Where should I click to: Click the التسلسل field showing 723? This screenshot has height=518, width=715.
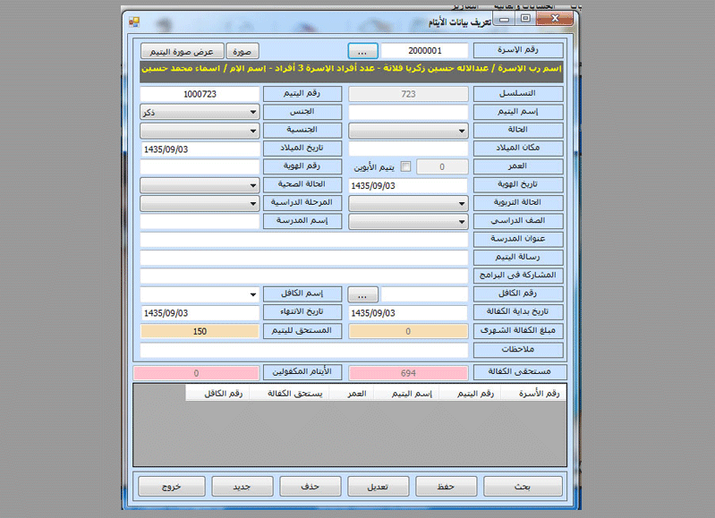pos(408,94)
